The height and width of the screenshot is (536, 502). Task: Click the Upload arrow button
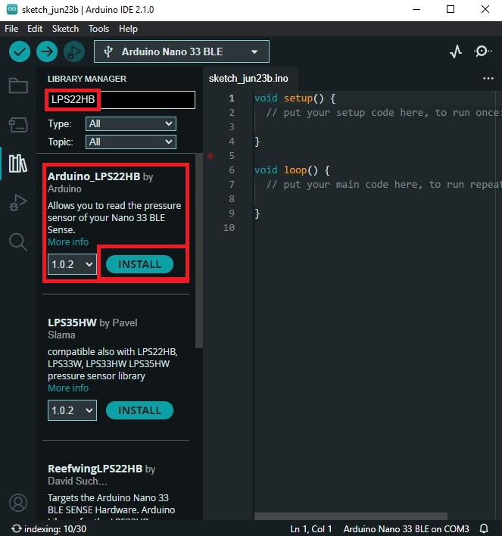(47, 51)
